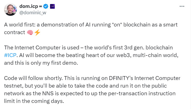Click the brain emoji after 'contract'
Viewport: 191px width, 109px height.
pos(30,33)
